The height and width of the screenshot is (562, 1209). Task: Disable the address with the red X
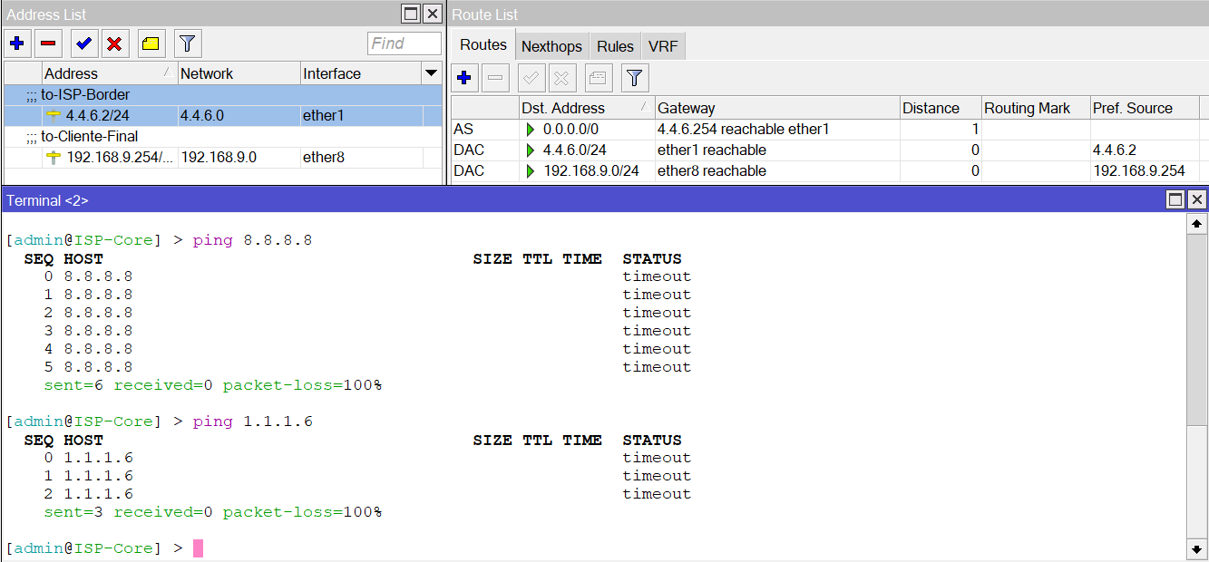tap(115, 43)
